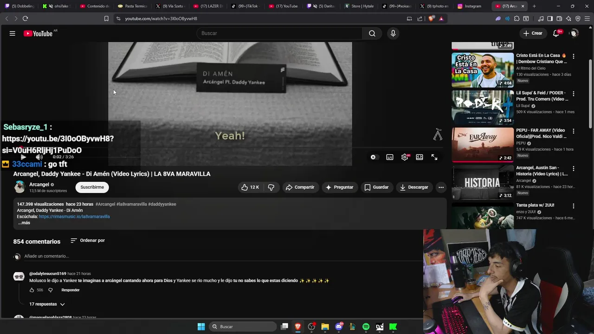Click the Crear button

[532, 33]
